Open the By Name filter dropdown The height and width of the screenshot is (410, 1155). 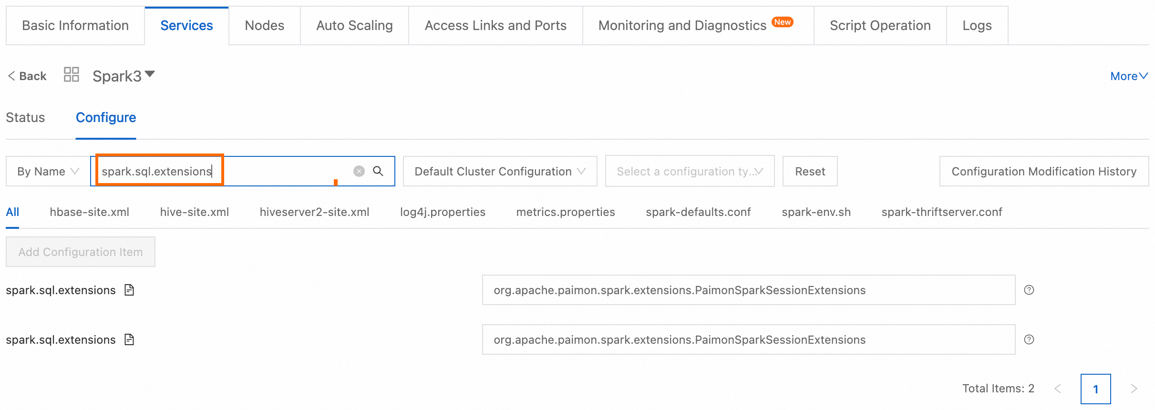pos(48,171)
